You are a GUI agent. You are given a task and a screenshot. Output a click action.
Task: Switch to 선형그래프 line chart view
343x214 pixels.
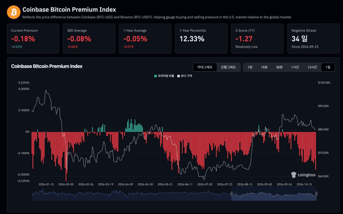[228, 67]
